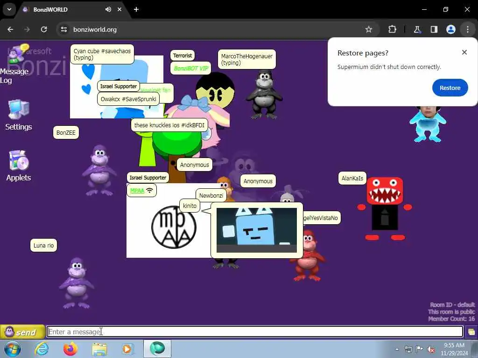This screenshot has height=358, width=478.
Task: Toggle the browser side panel
Action: point(434,29)
